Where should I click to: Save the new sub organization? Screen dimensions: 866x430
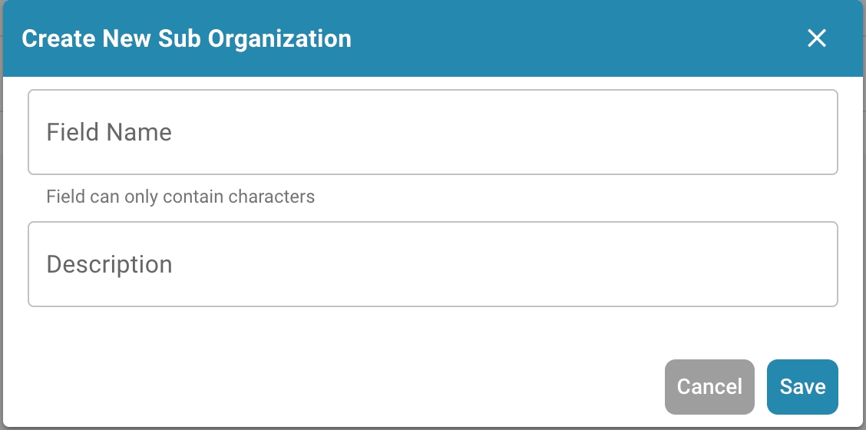[802, 386]
